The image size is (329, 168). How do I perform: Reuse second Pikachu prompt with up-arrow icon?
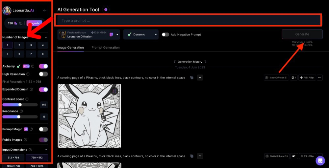coord(200,156)
